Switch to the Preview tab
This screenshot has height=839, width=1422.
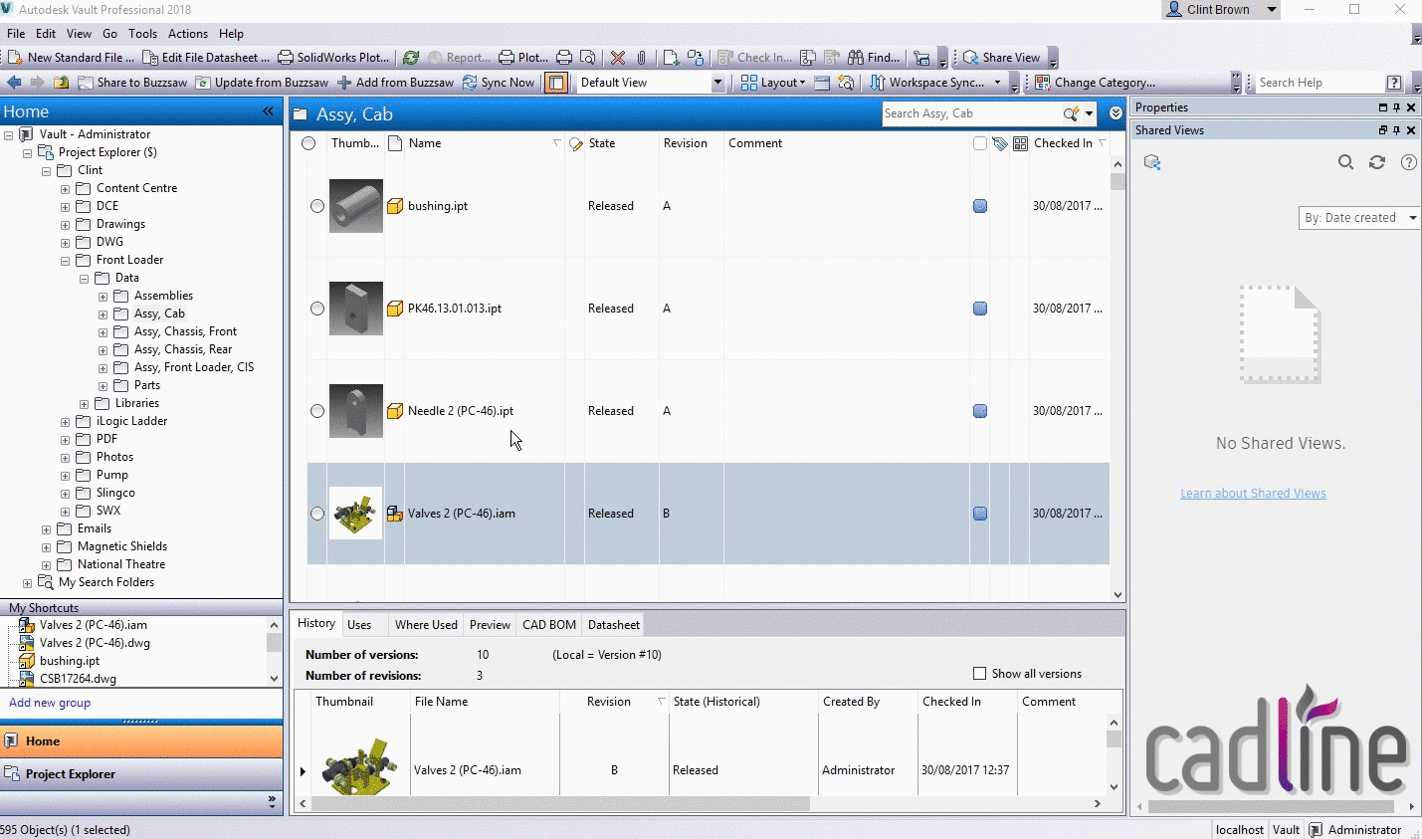point(490,625)
